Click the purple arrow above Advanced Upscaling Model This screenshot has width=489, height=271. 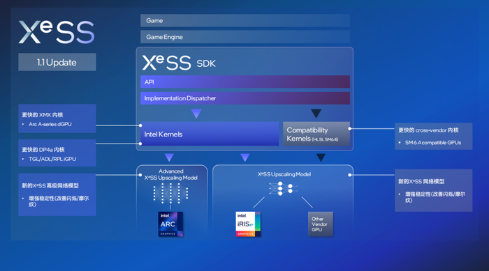coord(169,157)
